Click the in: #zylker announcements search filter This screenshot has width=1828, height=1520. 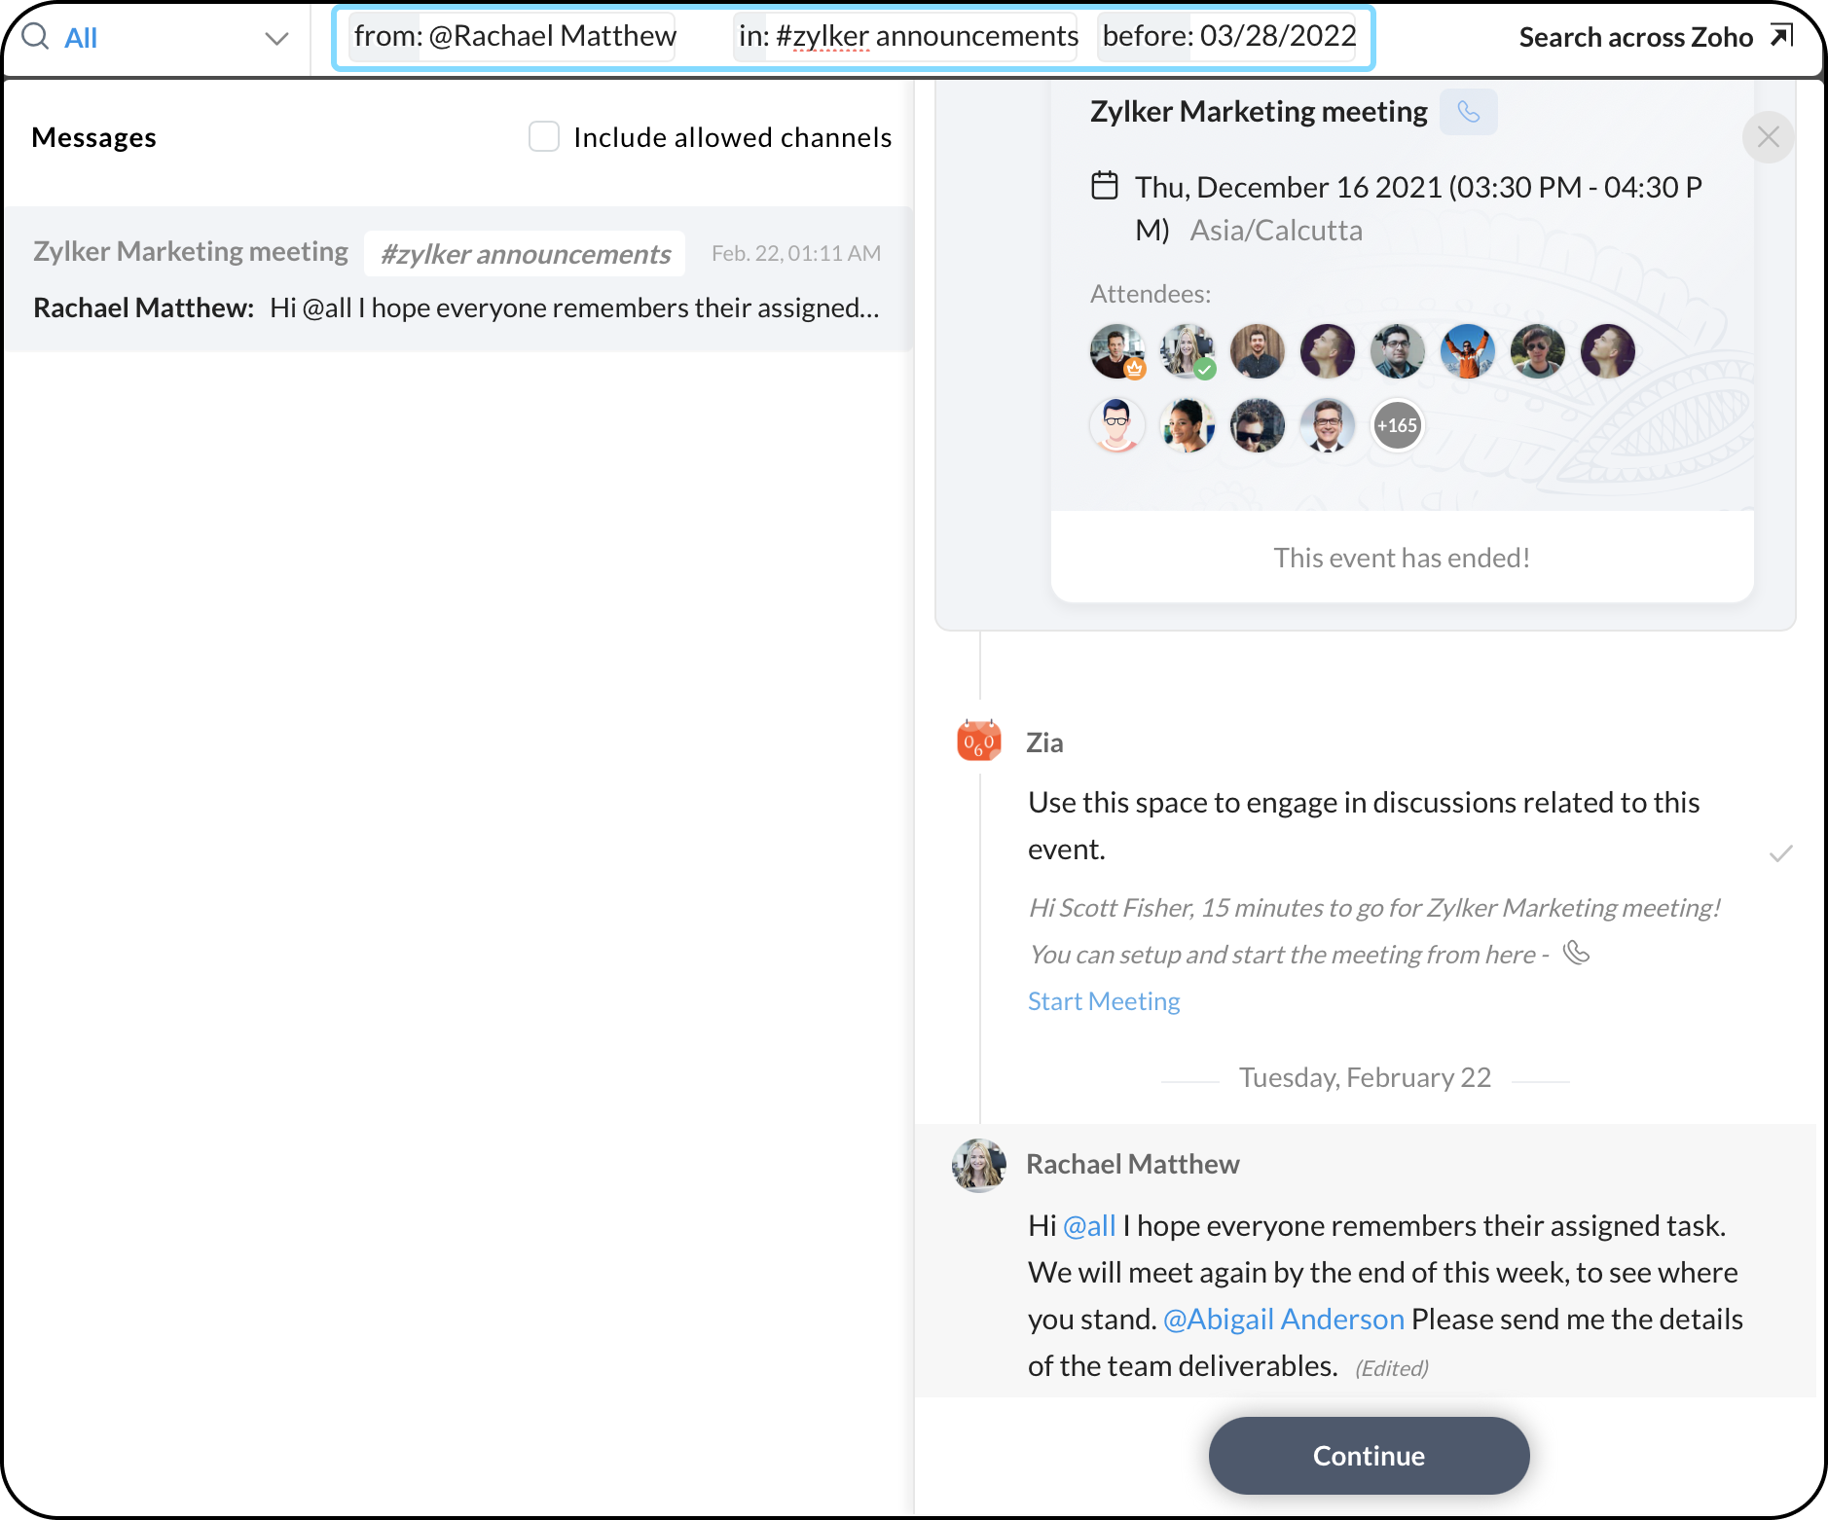907,37
